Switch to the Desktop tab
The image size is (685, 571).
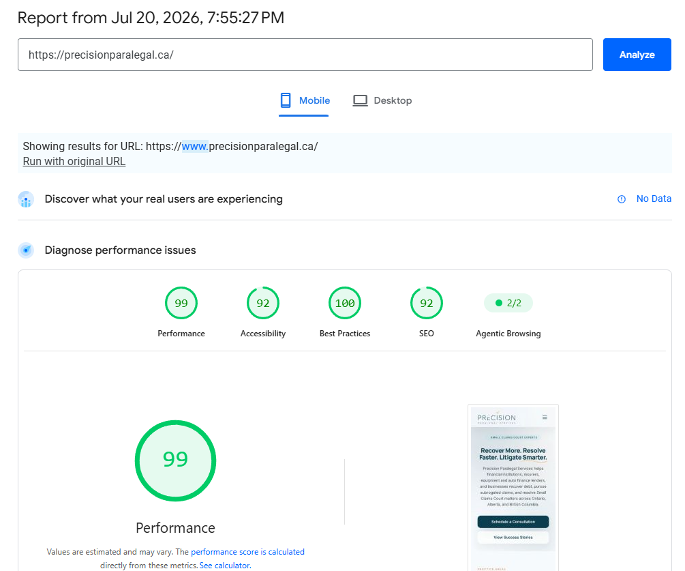point(382,101)
